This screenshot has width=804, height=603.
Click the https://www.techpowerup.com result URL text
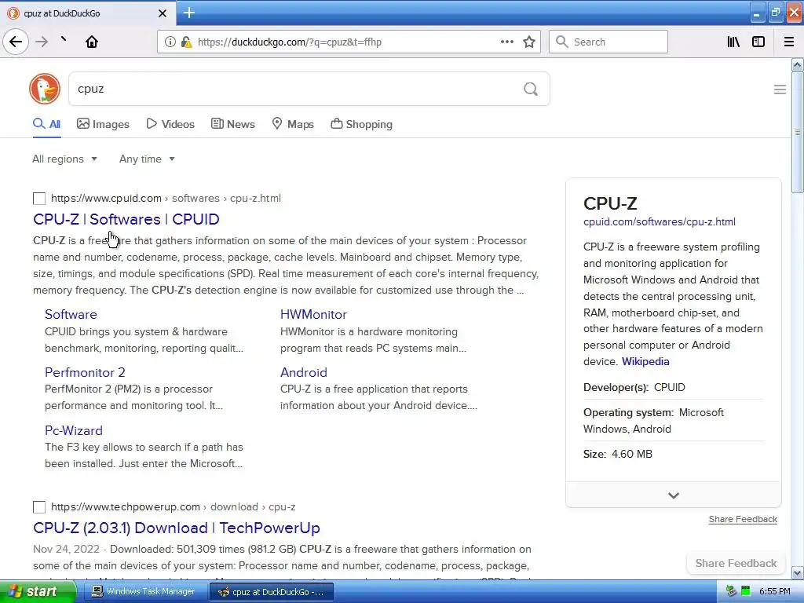125,507
